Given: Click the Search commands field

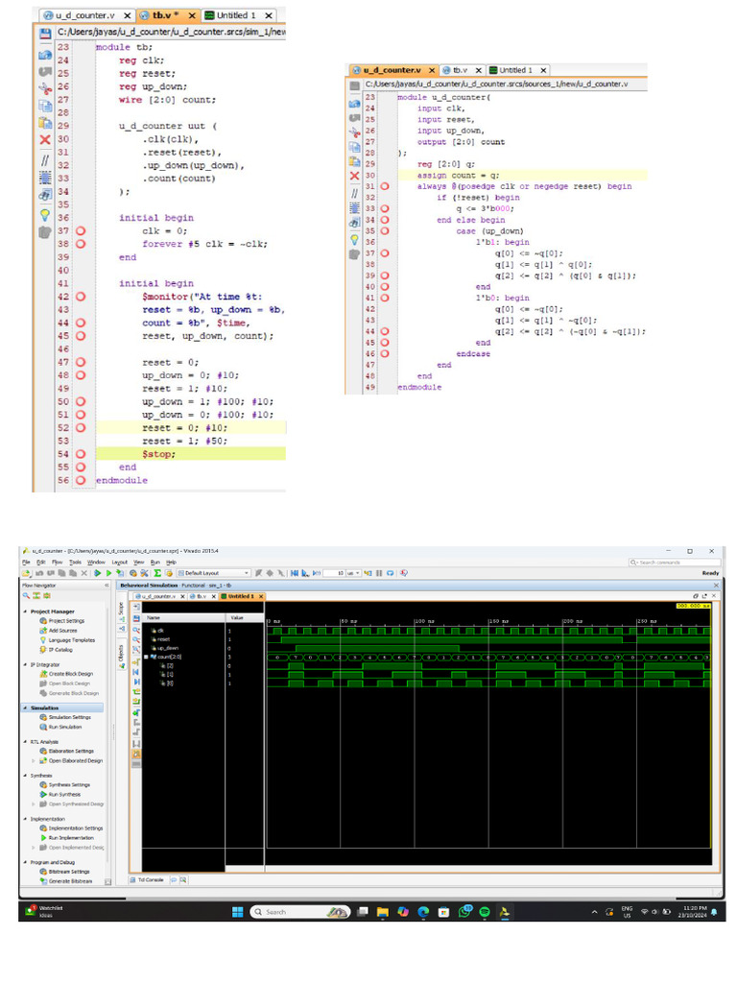Looking at the screenshot, I should (675, 563).
